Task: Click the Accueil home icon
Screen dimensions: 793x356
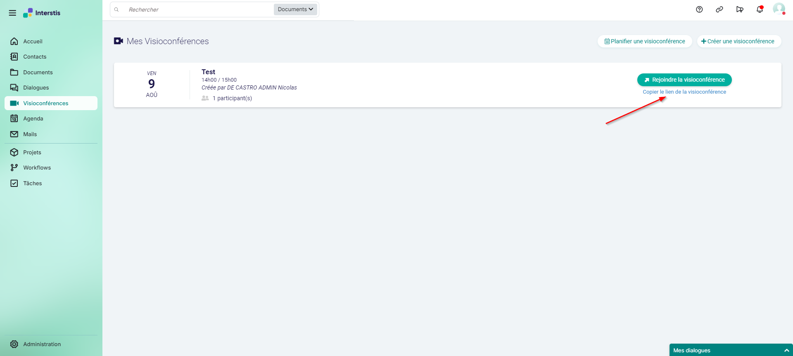Action: pos(14,41)
